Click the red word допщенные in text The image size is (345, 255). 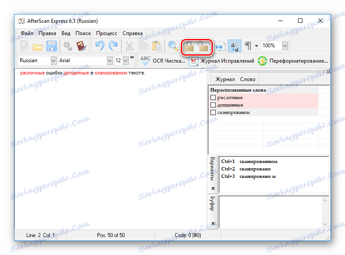pos(76,73)
